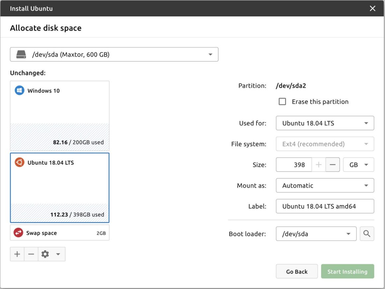Click the Unchanged: label
This screenshot has width=385, height=289.
tap(28, 73)
